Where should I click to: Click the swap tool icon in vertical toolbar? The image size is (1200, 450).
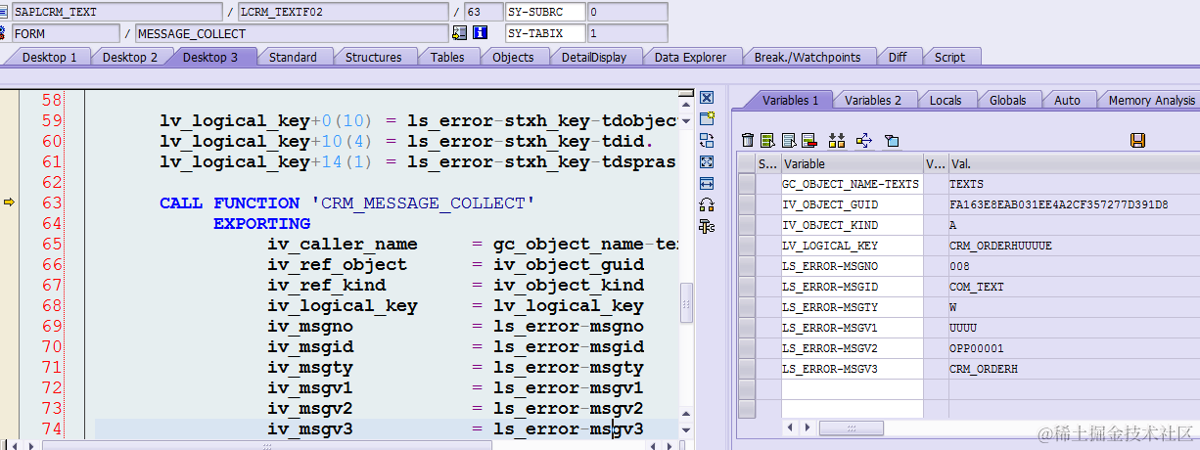tap(707, 141)
